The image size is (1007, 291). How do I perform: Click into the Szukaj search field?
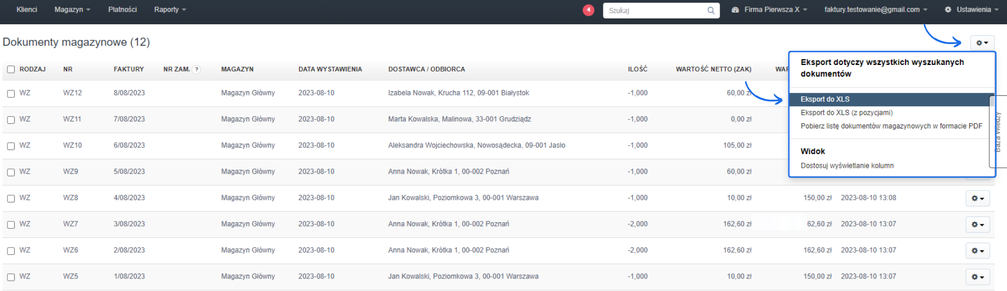click(x=654, y=10)
